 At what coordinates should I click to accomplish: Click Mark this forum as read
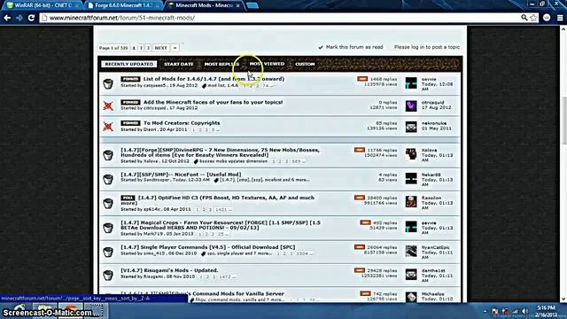click(354, 47)
